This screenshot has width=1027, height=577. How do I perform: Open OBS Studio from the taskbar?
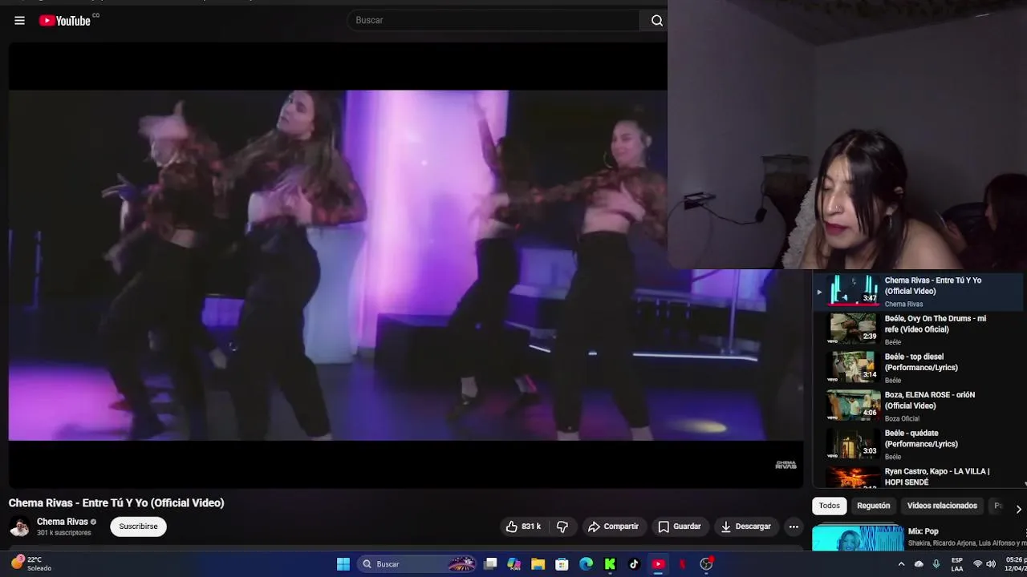(x=706, y=564)
